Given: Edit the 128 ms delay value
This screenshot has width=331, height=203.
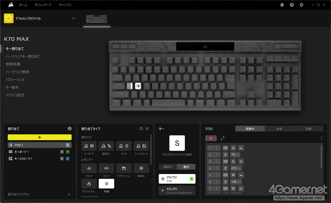Looking at the screenshot, I should pos(236,182).
